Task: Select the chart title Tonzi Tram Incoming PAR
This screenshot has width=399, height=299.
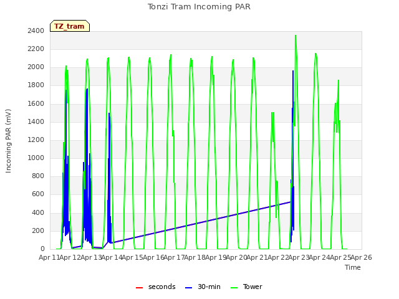Action: (x=199, y=7)
